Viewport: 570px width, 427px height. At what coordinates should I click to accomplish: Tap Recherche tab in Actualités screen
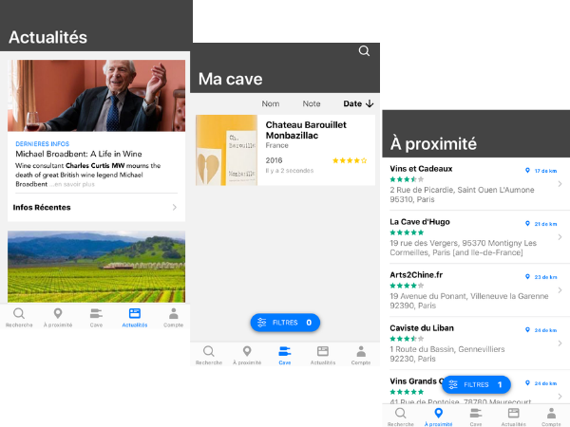19,317
